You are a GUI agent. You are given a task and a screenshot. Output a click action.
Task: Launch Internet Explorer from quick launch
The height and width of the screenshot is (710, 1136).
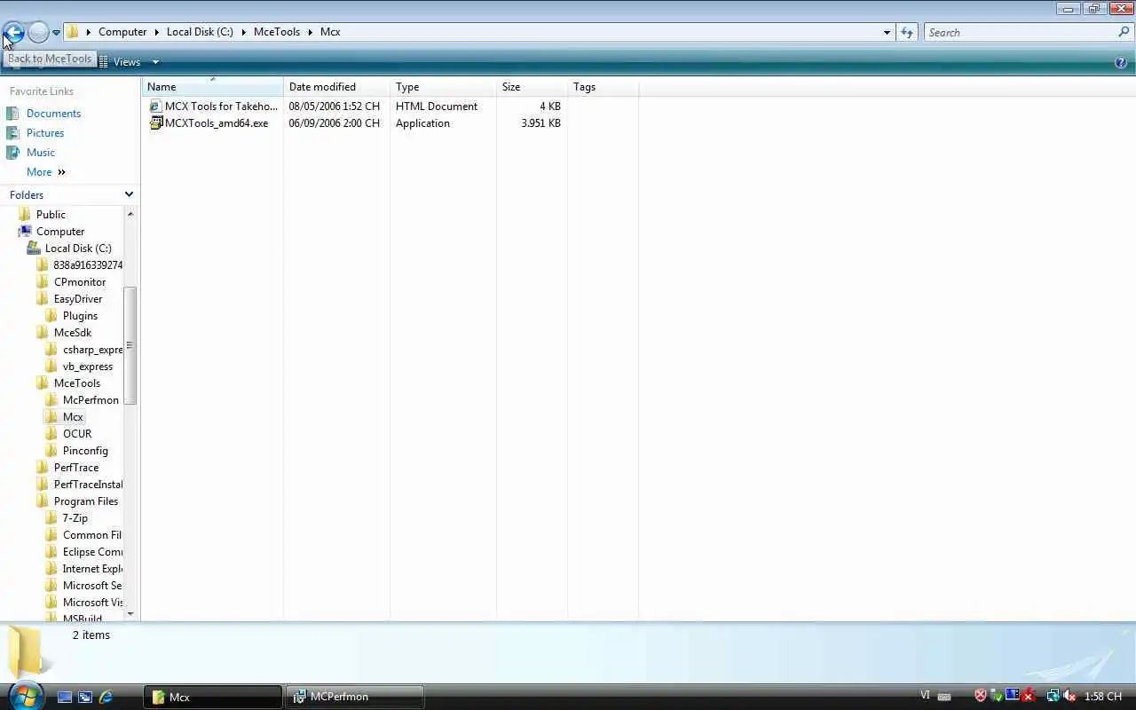[106, 697]
